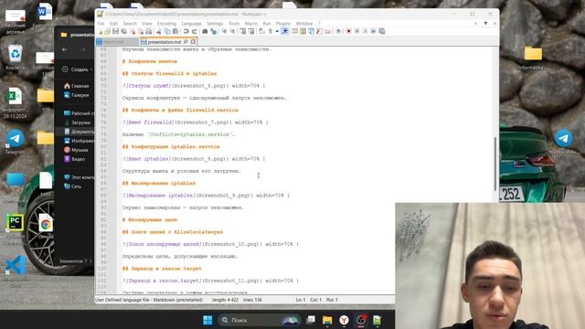This screenshot has width=585, height=329.
Task: Open the user-defined language dialog icon
Action: pyautogui.click(x=294, y=31)
